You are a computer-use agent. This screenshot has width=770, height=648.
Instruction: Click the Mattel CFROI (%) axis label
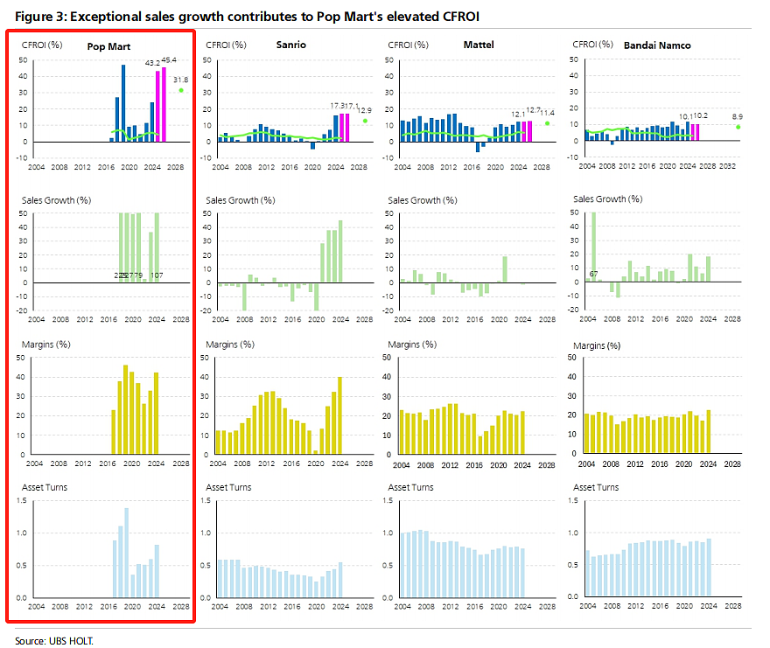(408, 45)
